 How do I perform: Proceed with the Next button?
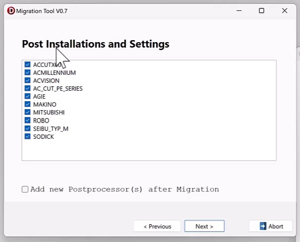point(204,226)
